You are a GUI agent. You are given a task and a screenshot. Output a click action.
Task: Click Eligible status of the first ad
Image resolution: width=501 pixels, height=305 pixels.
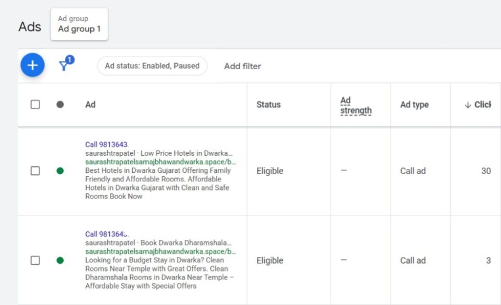click(269, 171)
